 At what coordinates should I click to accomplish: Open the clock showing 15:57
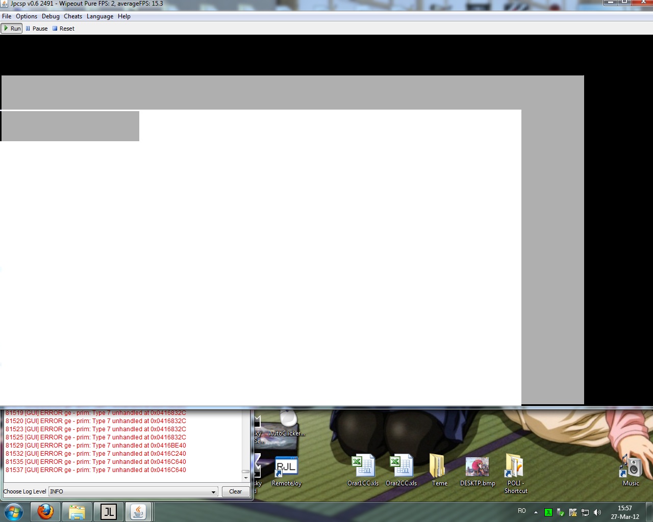625,512
